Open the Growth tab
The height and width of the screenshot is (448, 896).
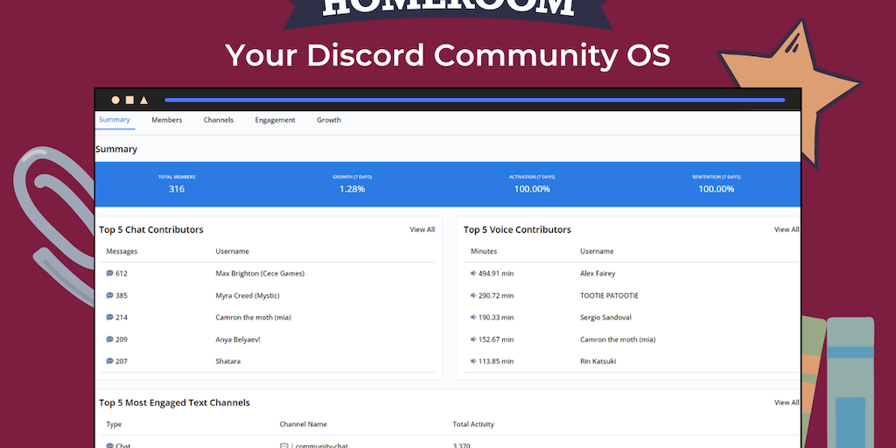coord(329,120)
